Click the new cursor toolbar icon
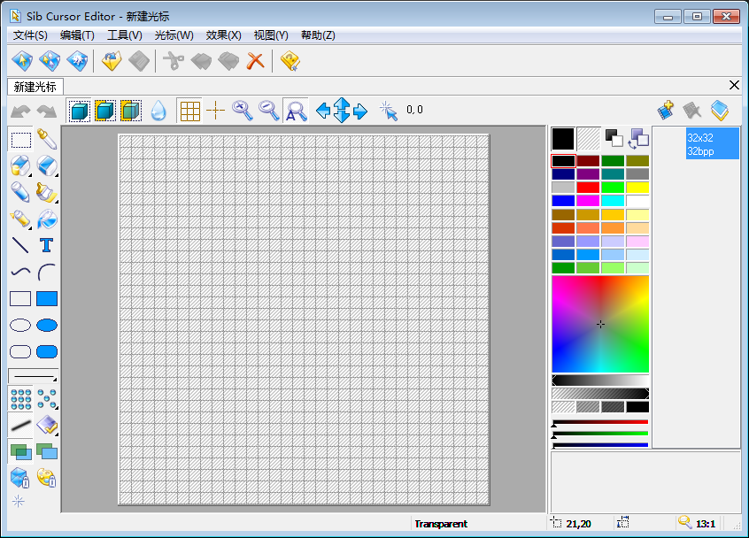 (x=22, y=61)
